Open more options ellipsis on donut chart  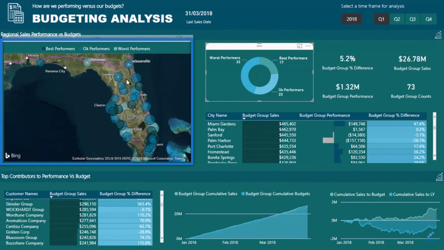308,46
